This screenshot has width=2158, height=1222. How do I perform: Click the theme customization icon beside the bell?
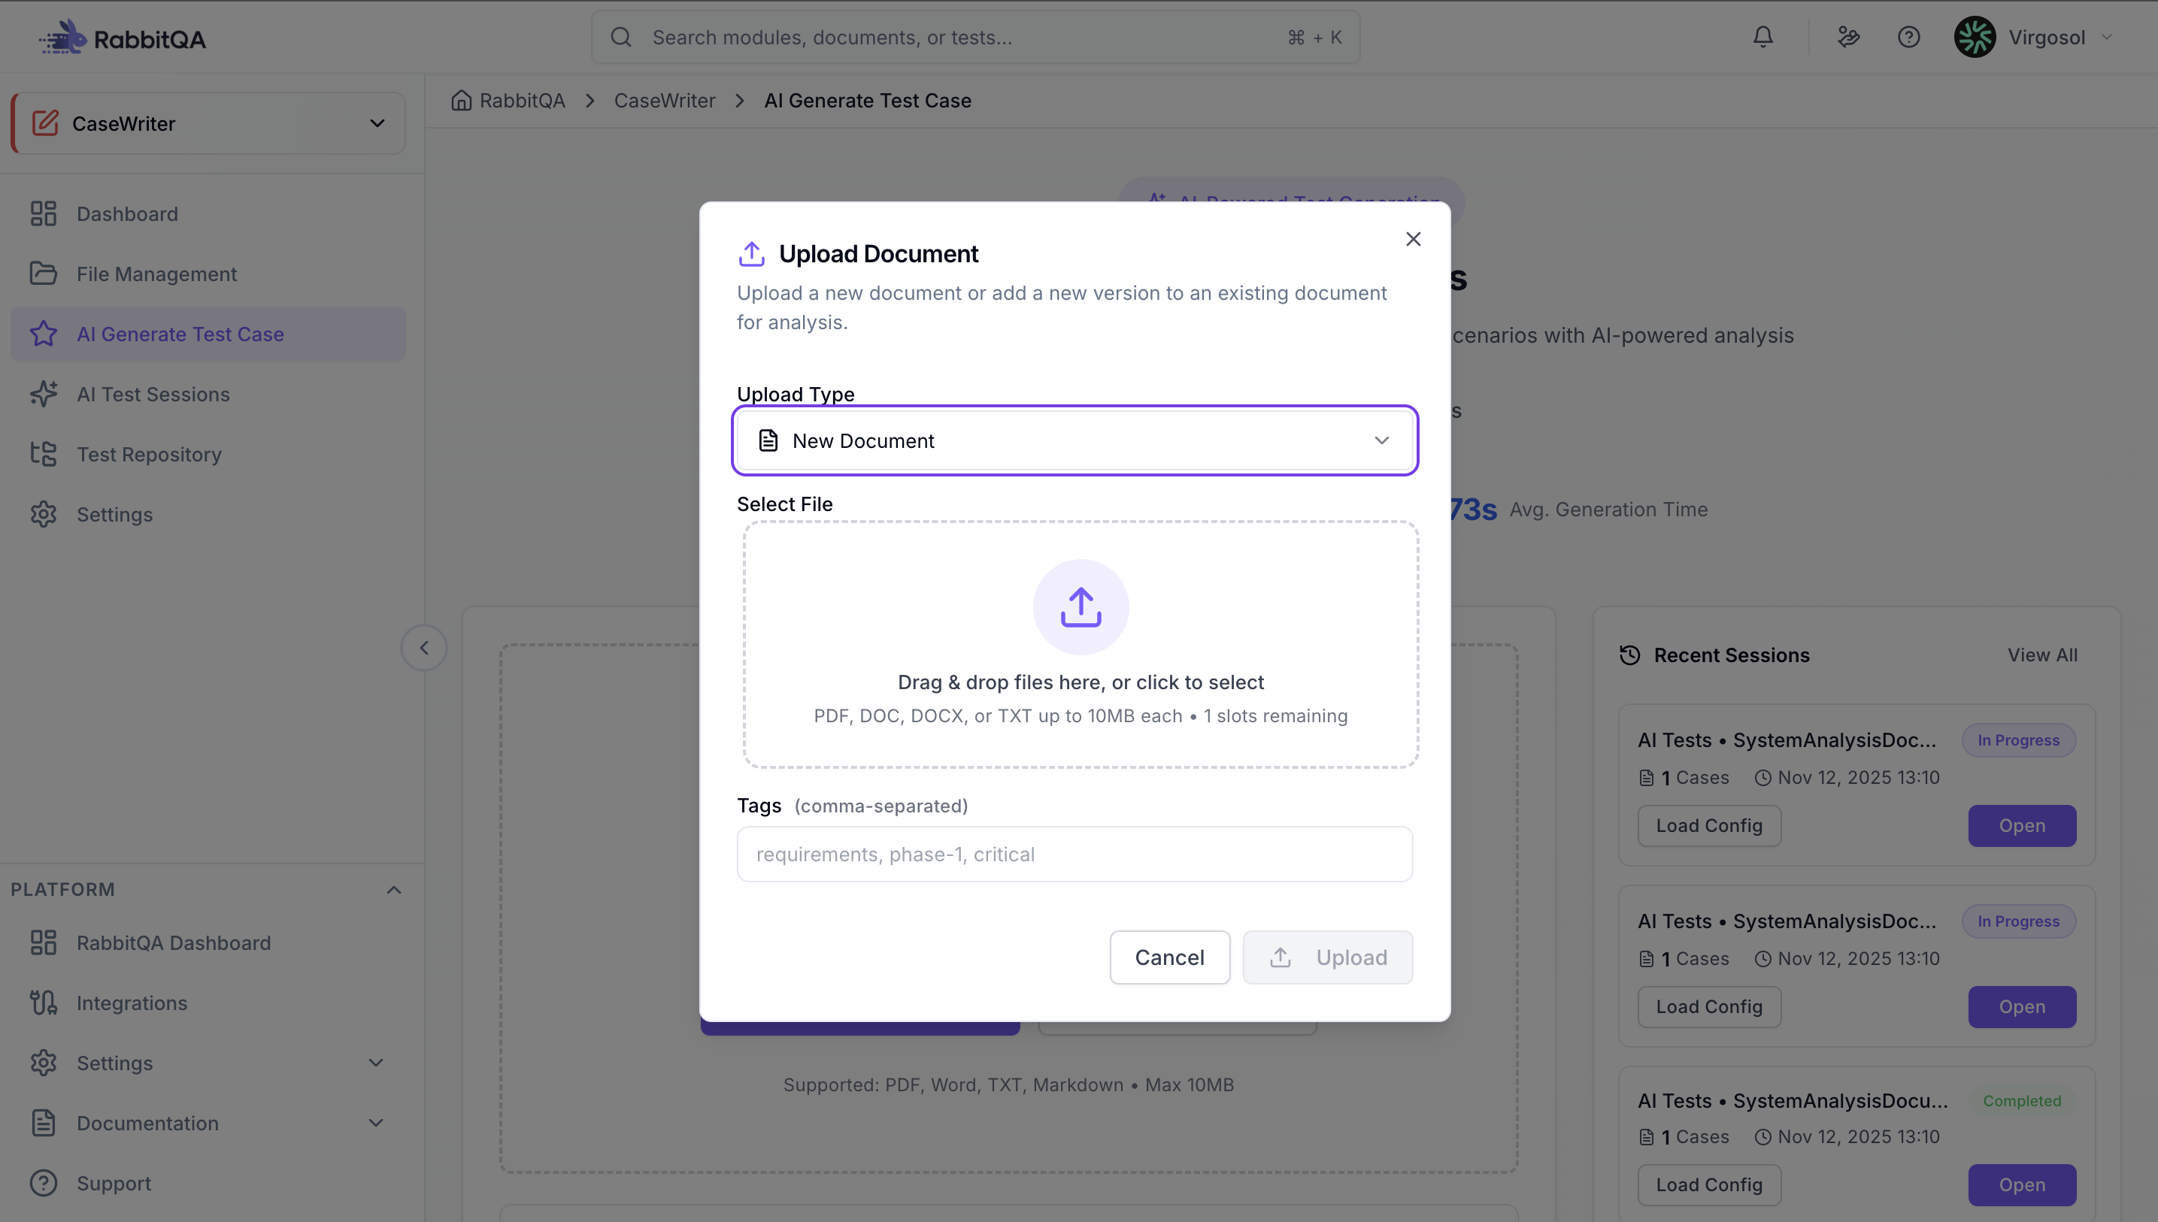point(1848,37)
